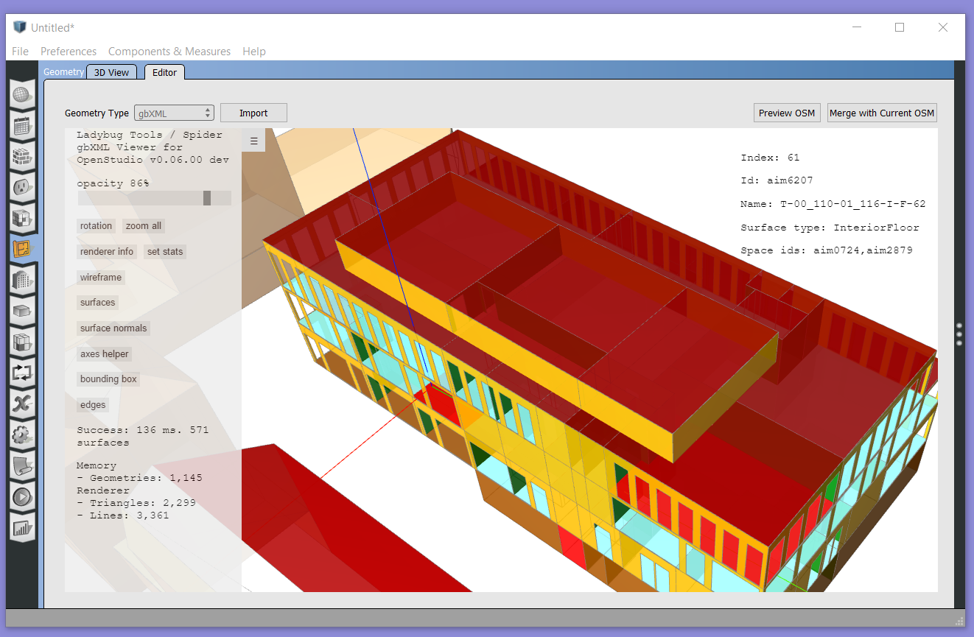This screenshot has height=637, width=974.
Task: Open the Simulation Settings gear icon
Action: tap(22, 434)
